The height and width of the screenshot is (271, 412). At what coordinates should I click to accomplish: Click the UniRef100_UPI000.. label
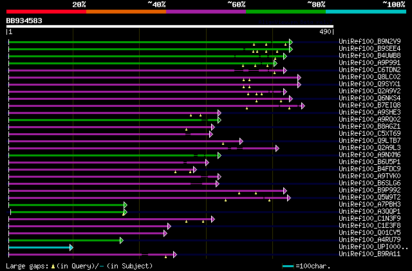tap(373, 247)
